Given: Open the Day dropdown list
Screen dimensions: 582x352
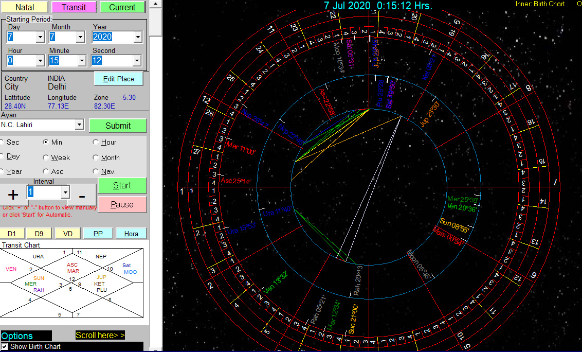Looking at the screenshot, I should [x=40, y=37].
